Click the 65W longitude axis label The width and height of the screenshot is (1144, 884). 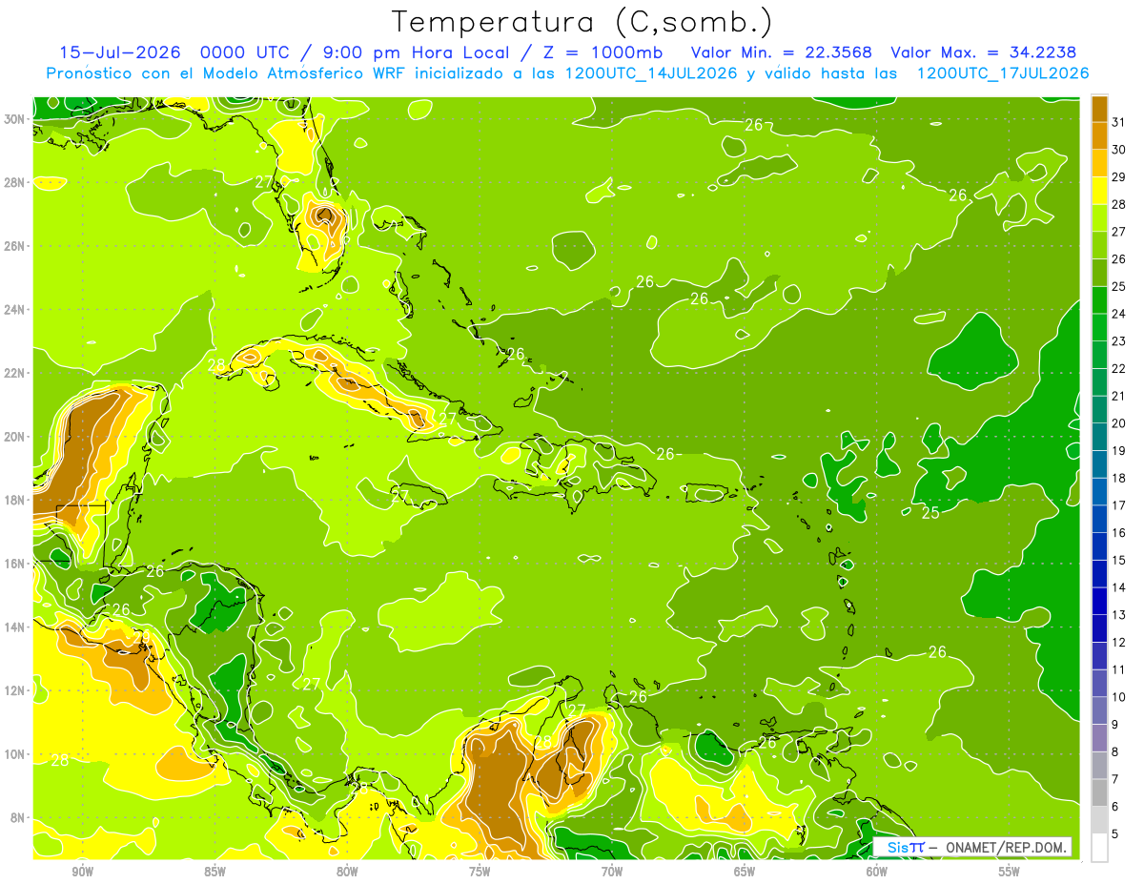tap(745, 872)
